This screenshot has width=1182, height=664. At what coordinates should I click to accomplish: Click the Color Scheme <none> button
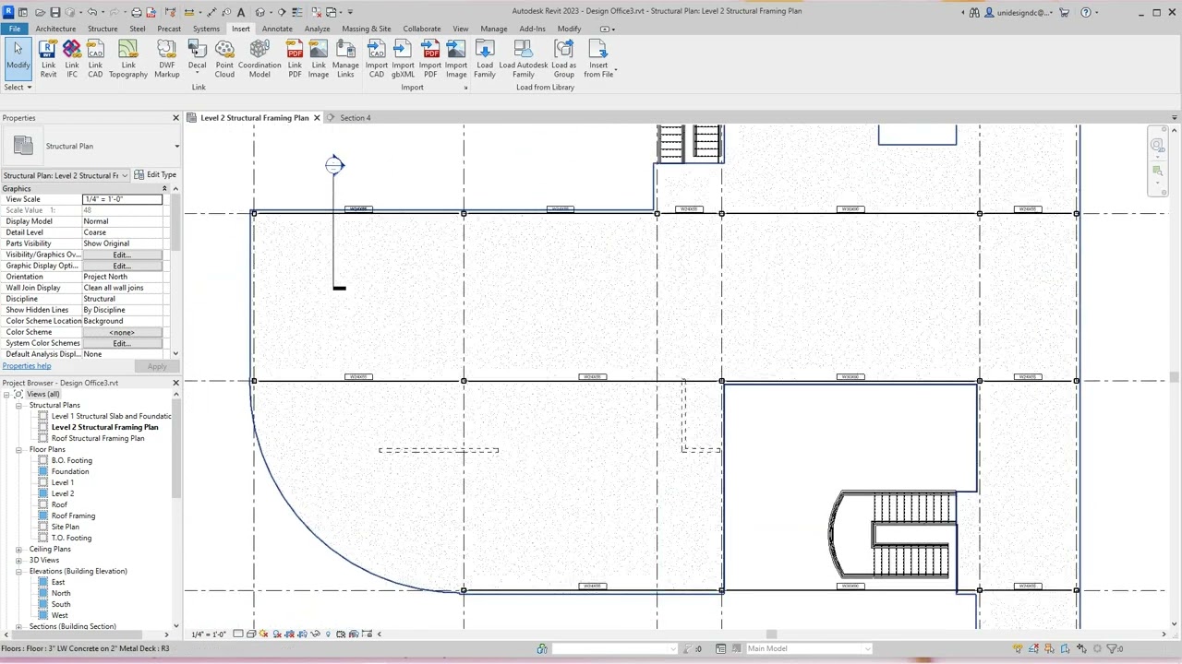click(122, 332)
